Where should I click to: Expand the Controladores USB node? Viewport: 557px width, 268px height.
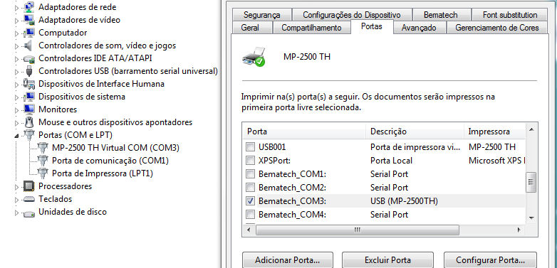(16, 71)
